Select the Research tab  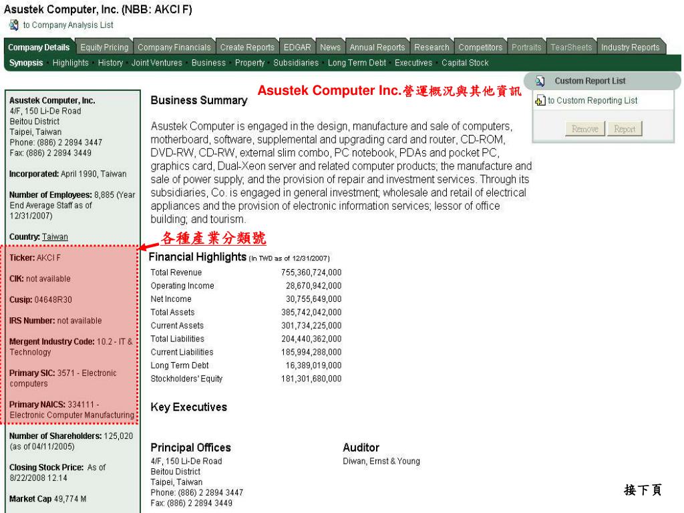point(432,47)
